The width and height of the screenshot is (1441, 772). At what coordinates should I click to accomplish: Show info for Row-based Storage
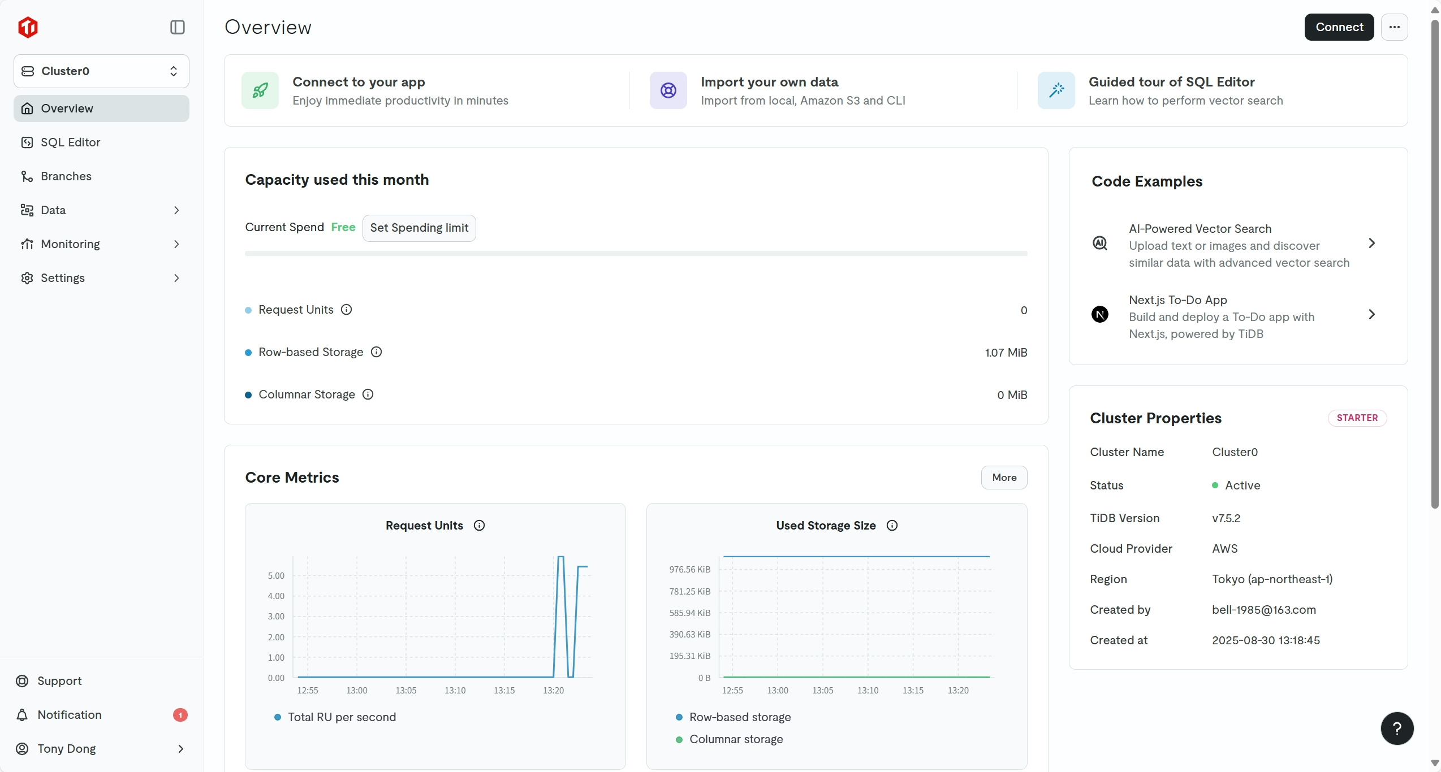376,352
